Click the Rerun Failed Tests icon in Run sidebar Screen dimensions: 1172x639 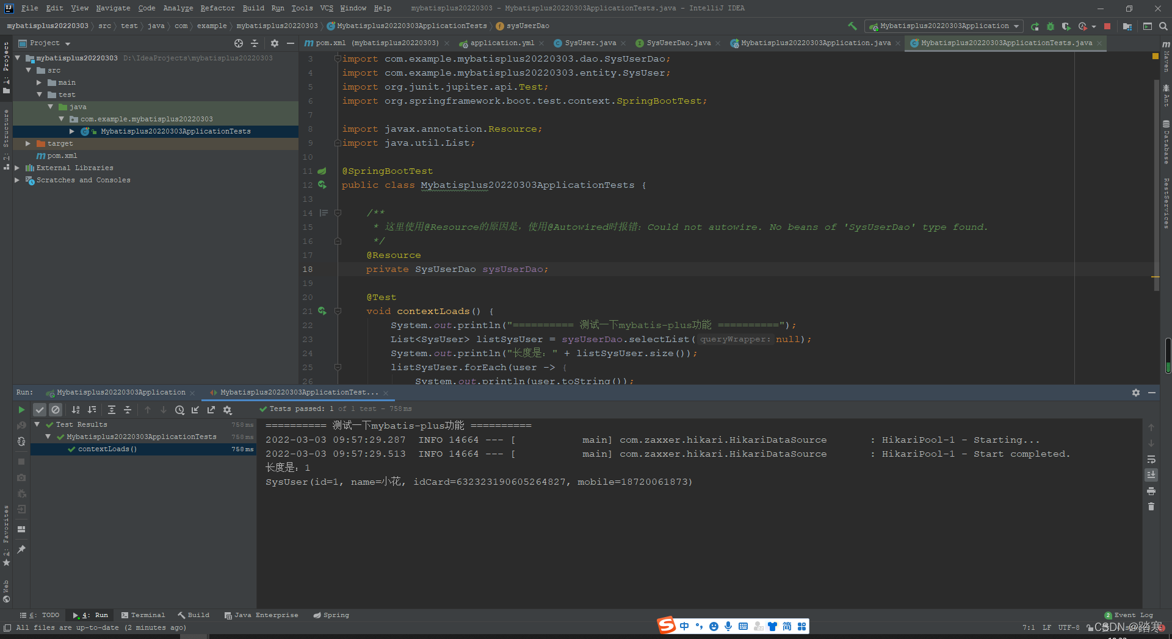pos(21,426)
